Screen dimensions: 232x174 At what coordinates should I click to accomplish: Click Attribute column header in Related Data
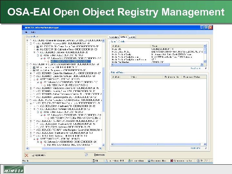pyautogui.click(x=120, y=77)
